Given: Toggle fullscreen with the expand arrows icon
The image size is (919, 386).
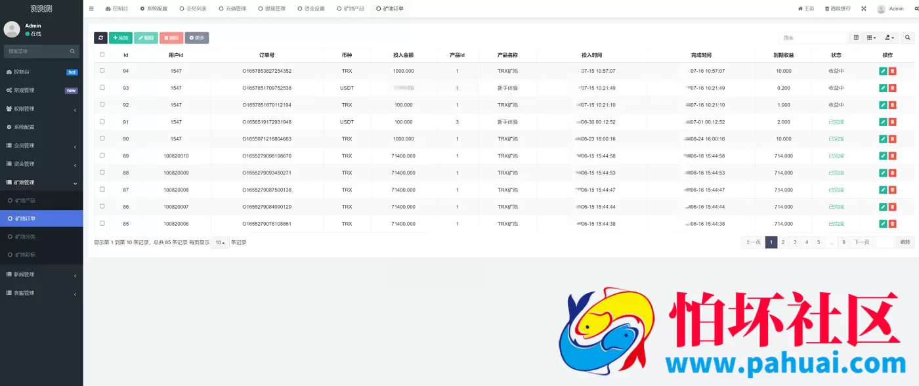Looking at the screenshot, I should tap(863, 9).
